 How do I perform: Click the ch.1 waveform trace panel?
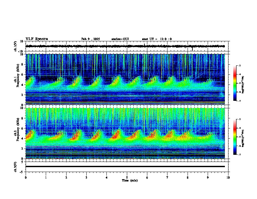tap(128, 46)
